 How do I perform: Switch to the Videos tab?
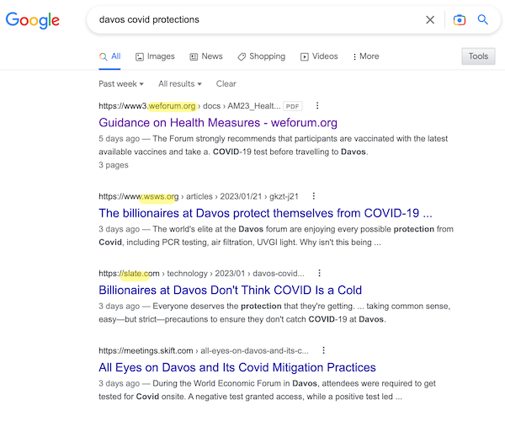(319, 56)
